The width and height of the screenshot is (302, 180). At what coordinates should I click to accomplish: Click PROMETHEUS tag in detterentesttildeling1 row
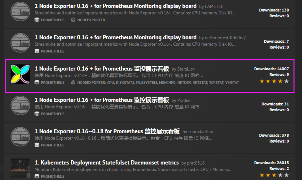(53, 51)
